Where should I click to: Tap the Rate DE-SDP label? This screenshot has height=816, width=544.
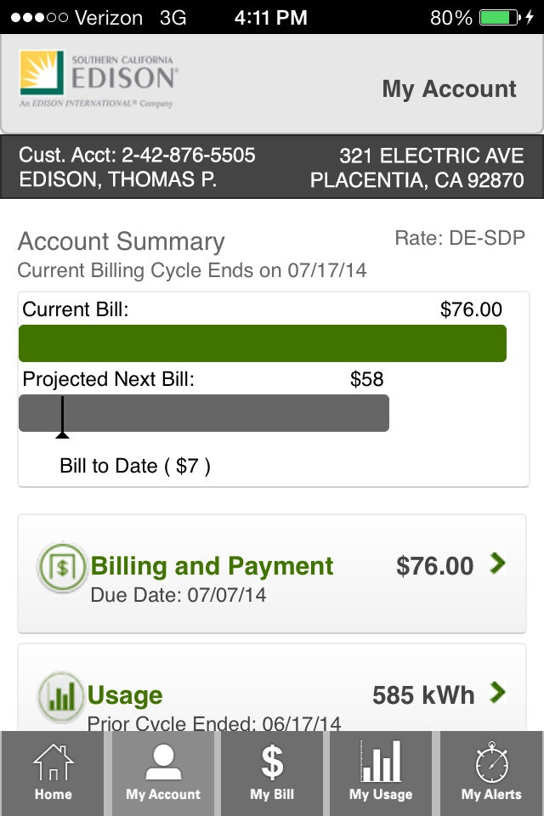[460, 238]
